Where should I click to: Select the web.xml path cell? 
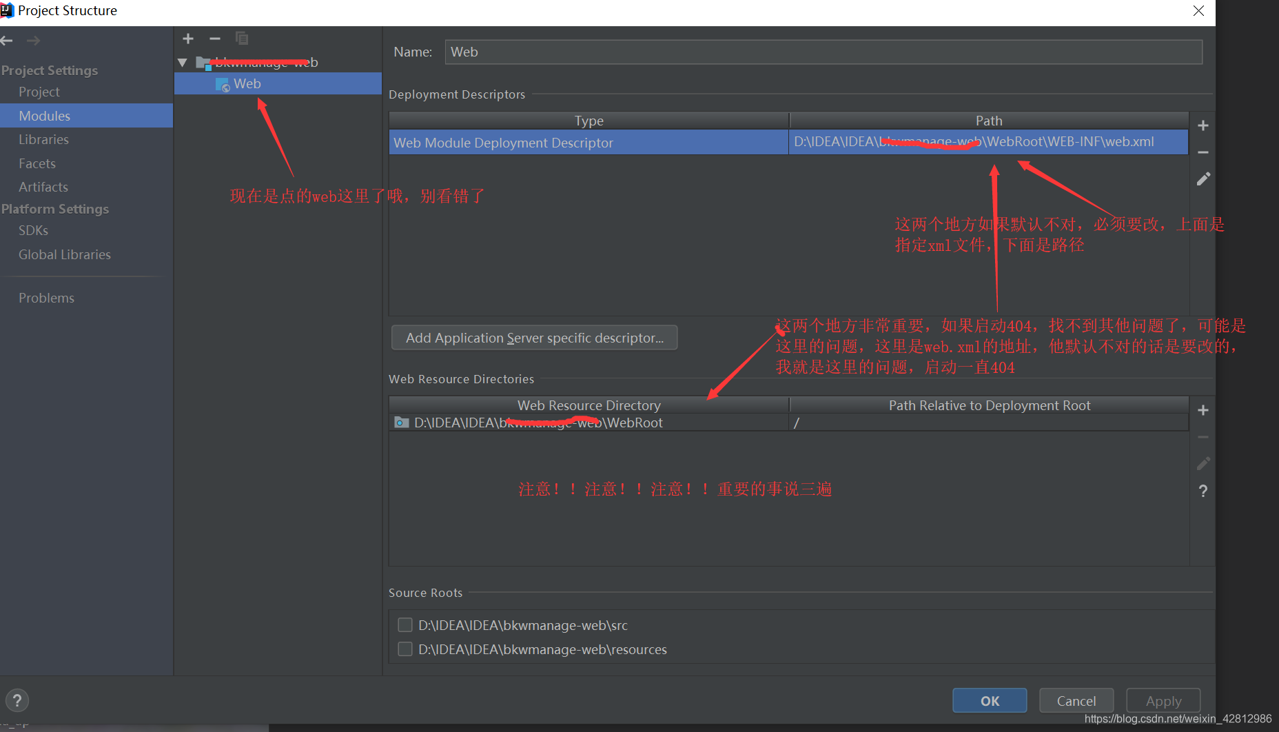tap(988, 142)
